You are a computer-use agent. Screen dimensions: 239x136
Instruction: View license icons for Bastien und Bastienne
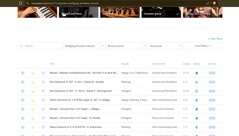pyautogui.click(x=212, y=73)
